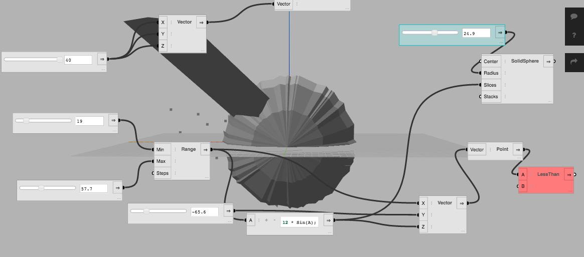Click output arrow of the 24.9 slider node
This screenshot has height=257, width=584.
(x=500, y=33)
